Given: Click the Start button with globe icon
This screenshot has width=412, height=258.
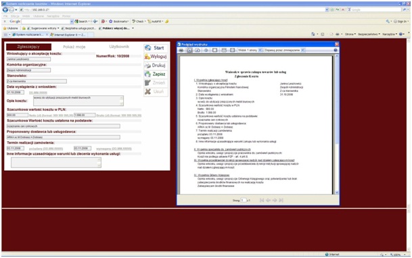Looking at the screenshot, I should [156, 48].
